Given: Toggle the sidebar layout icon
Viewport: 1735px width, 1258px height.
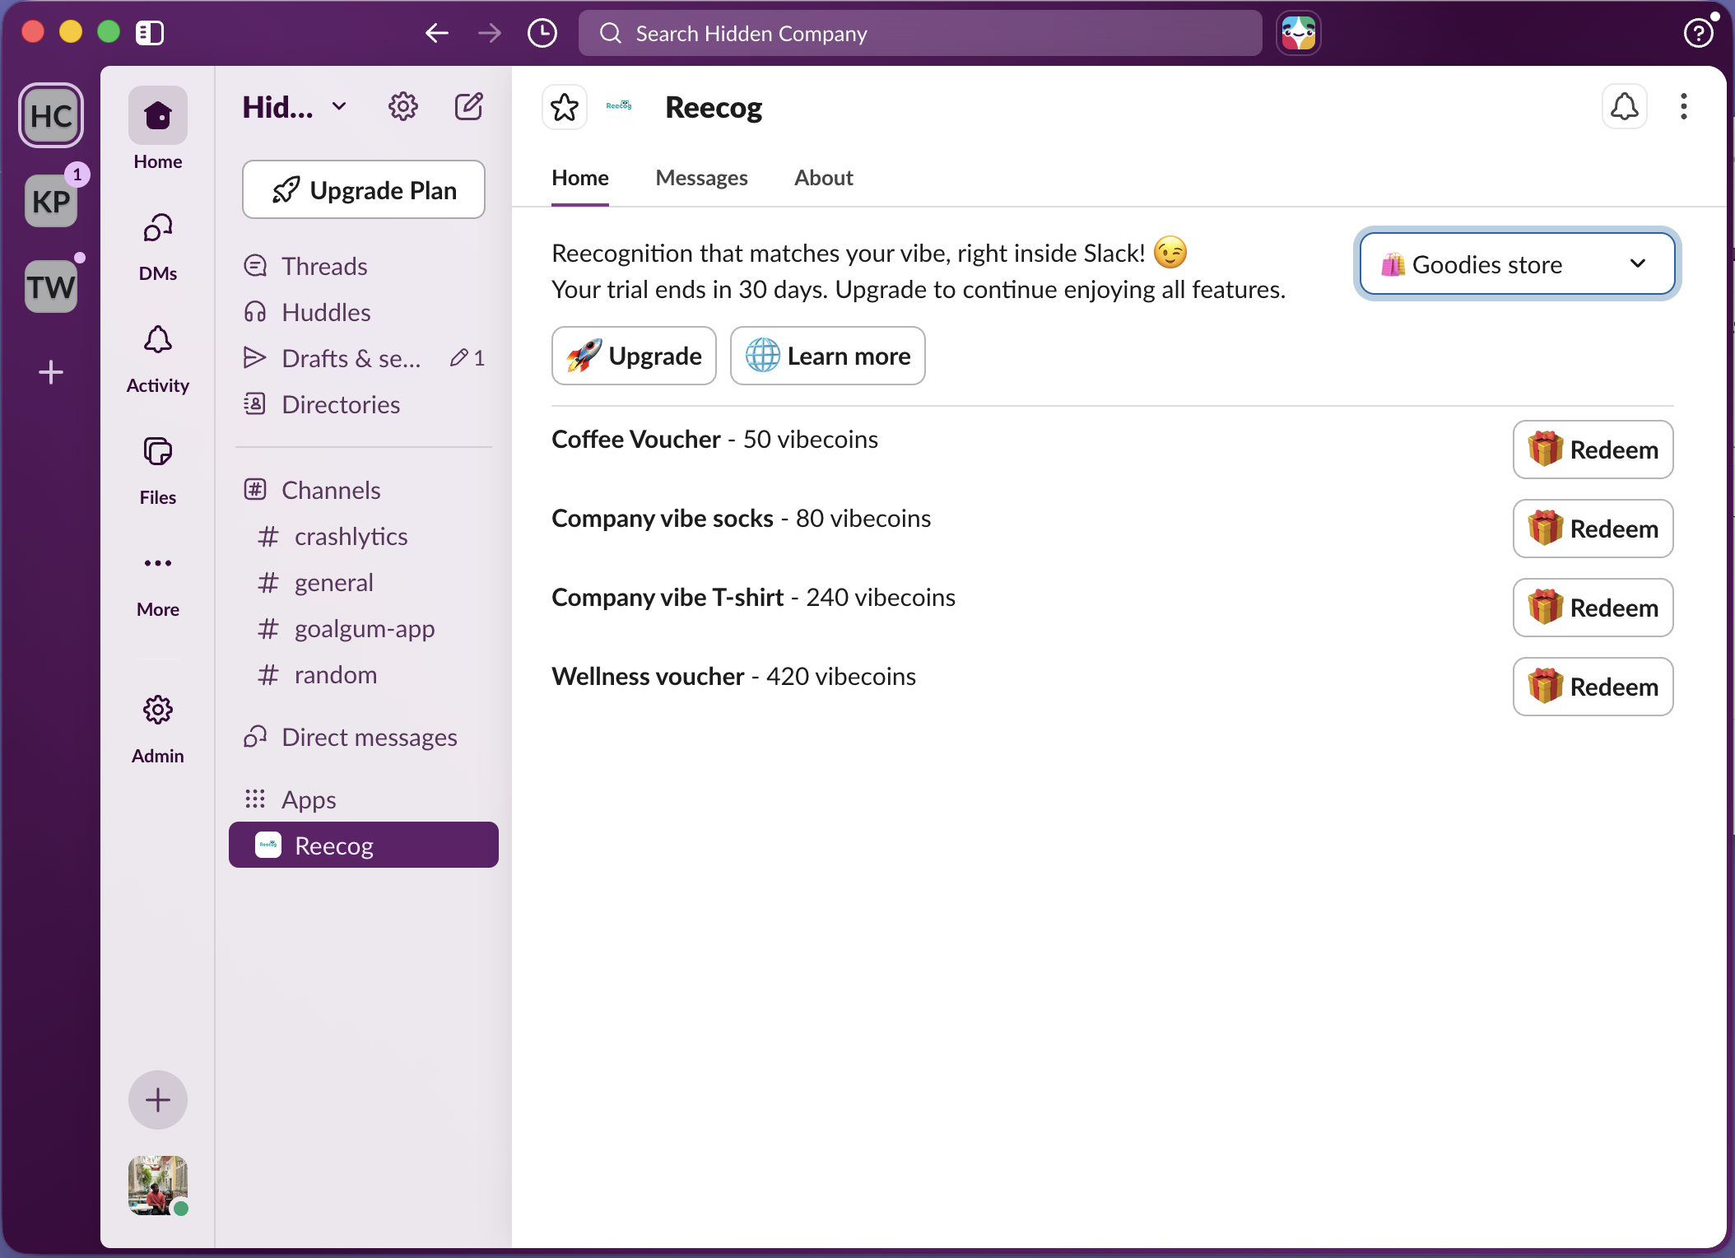Looking at the screenshot, I should pos(150,33).
